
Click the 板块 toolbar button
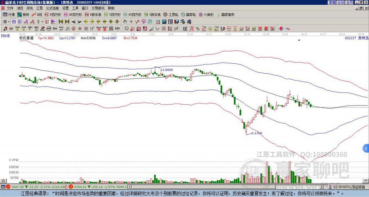23,14
